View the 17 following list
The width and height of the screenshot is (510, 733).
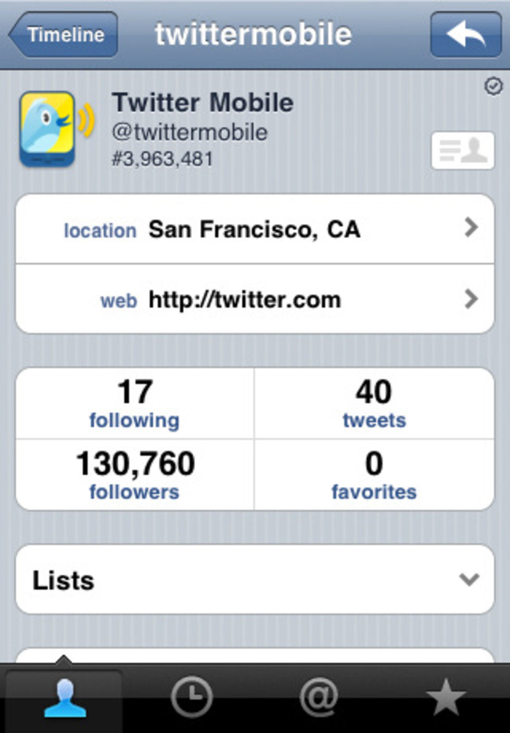click(135, 404)
